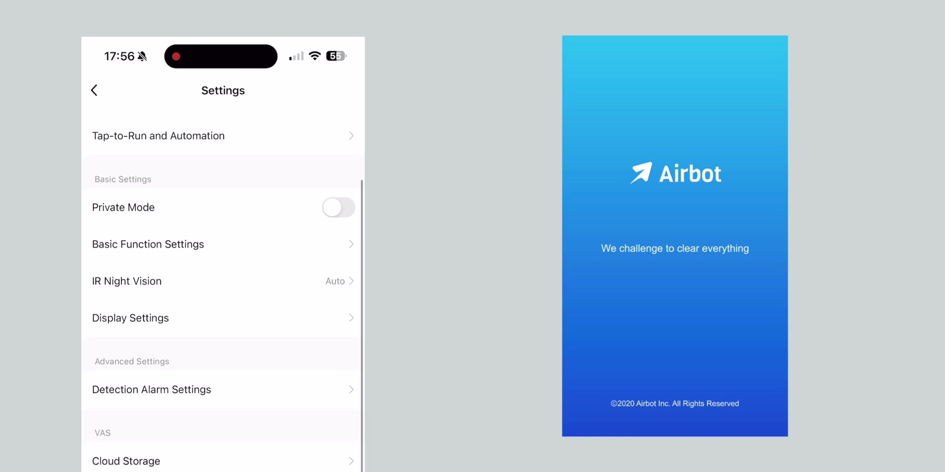Screen dimensions: 945x472
Task: Open the Basic Function Settings chevron
Action: pyautogui.click(x=351, y=244)
